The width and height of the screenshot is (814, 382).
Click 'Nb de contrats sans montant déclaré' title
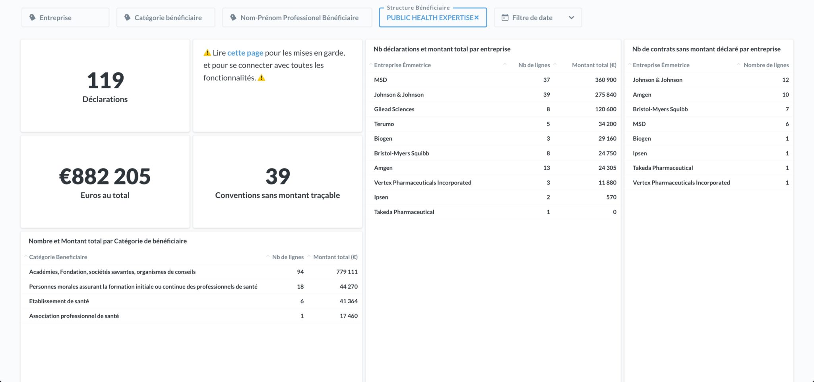tap(706, 49)
